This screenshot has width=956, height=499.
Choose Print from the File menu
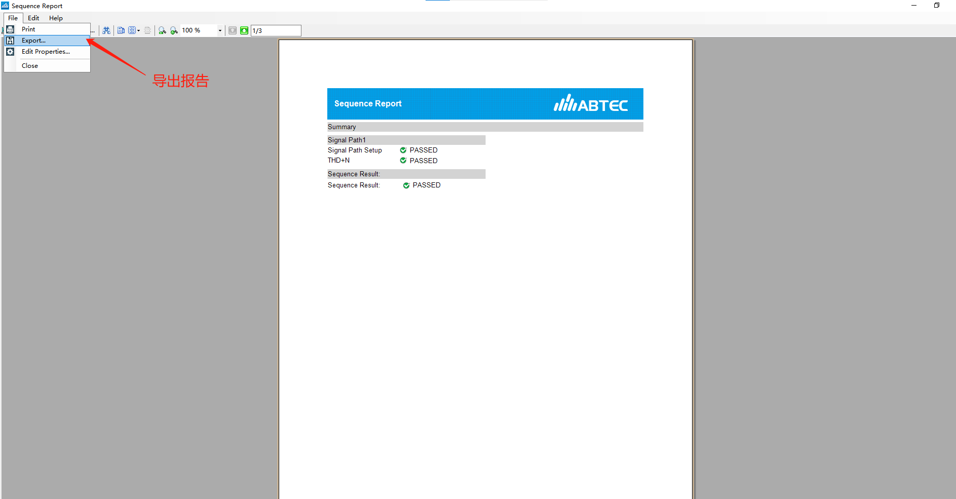click(x=47, y=29)
